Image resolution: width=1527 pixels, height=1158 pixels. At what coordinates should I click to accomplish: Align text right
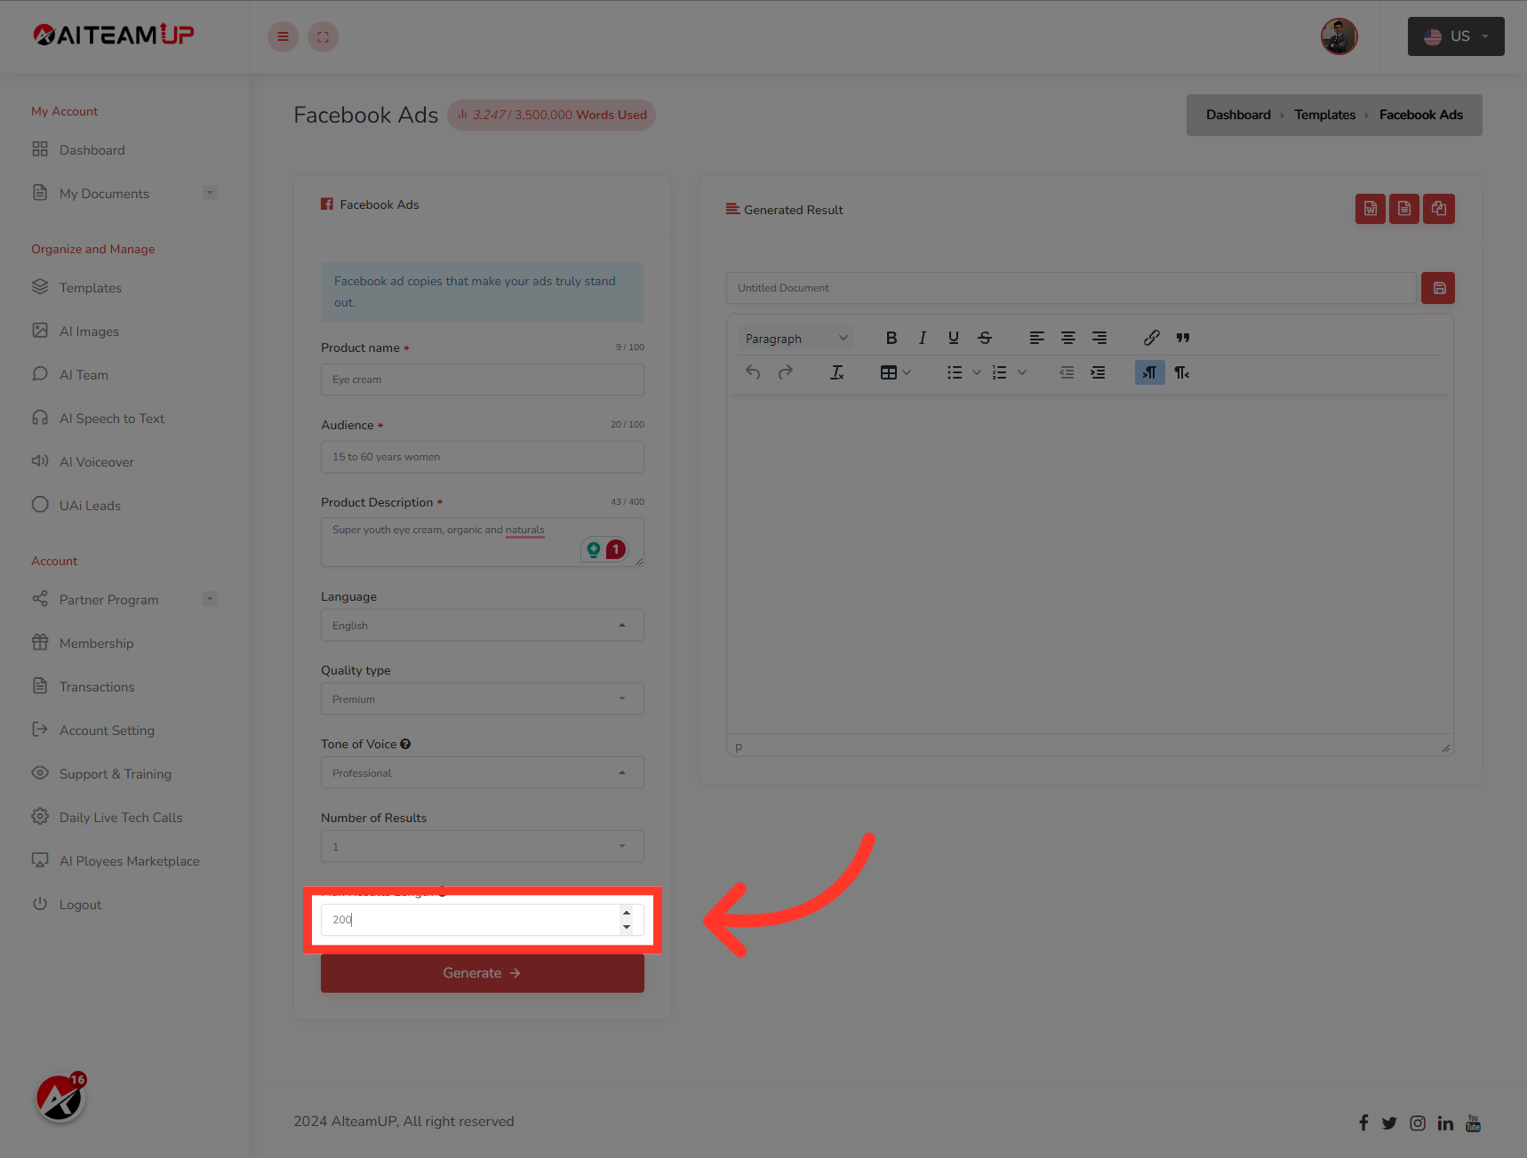1099,338
